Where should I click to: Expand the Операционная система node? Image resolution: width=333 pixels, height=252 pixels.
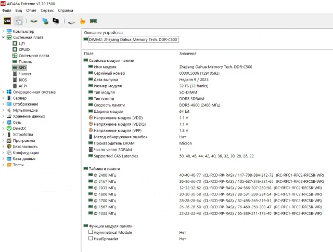3,92
